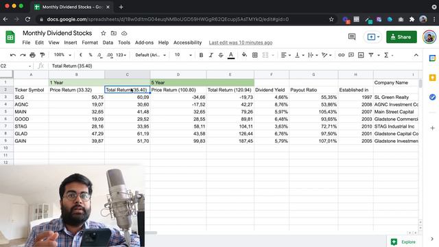Format as percent
This screenshot has height=247, width=439.
(91, 55)
